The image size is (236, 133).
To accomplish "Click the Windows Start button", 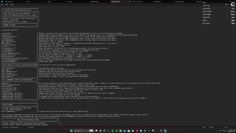I will pyautogui.click(x=71, y=131).
